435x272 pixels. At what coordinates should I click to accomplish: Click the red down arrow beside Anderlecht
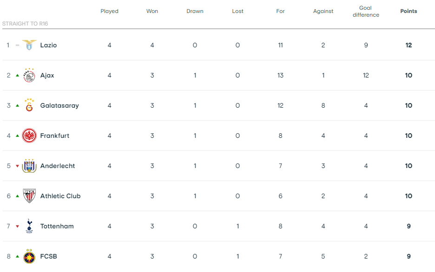[18, 166]
